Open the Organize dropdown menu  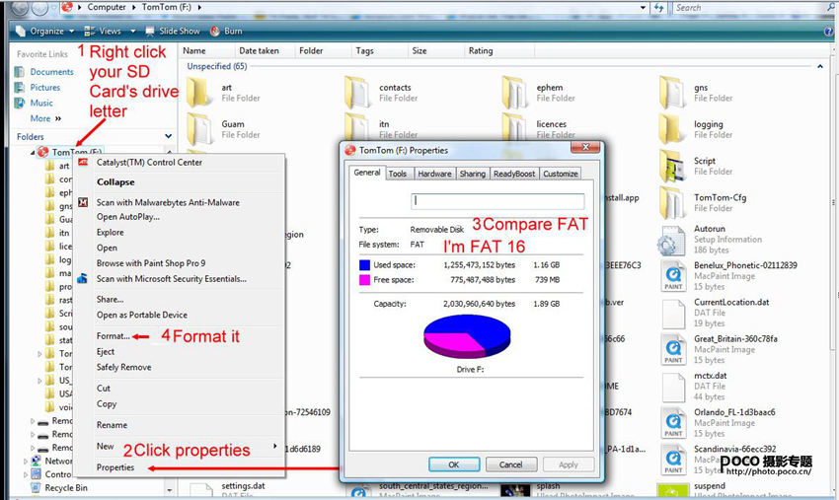pyautogui.click(x=45, y=31)
